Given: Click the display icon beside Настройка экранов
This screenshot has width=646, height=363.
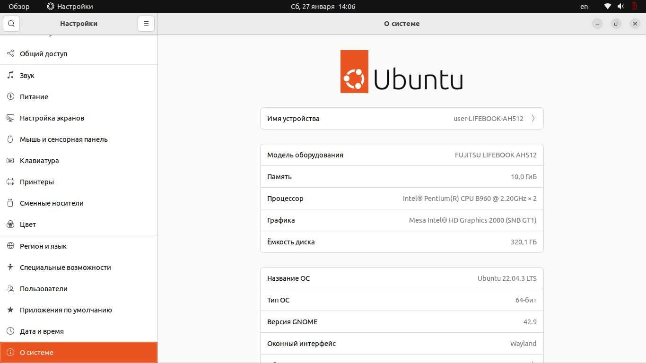Looking at the screenshot, I should pyautogui.click(x=10, y=118).
